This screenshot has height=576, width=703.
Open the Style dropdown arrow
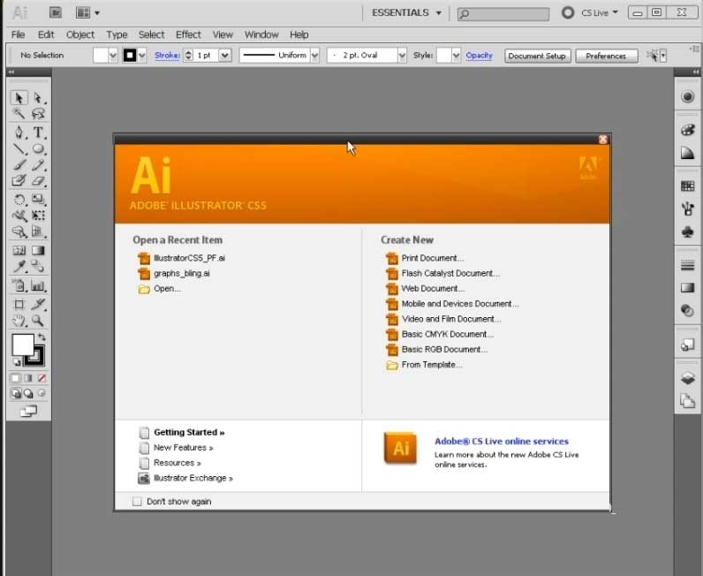(456, 55)
